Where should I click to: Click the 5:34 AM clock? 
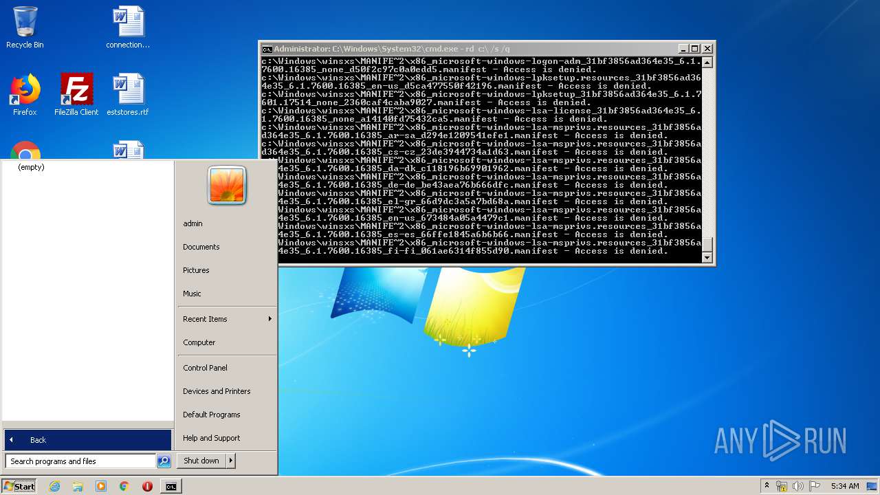point(845,486)
